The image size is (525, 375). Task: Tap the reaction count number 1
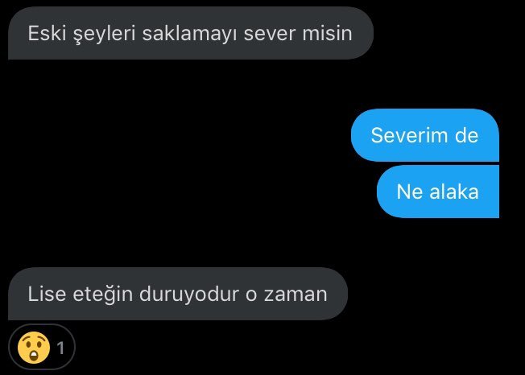click(60, 348)
